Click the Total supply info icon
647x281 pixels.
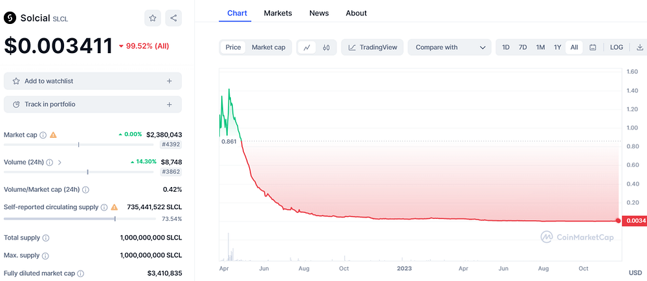tap(46, 238)
